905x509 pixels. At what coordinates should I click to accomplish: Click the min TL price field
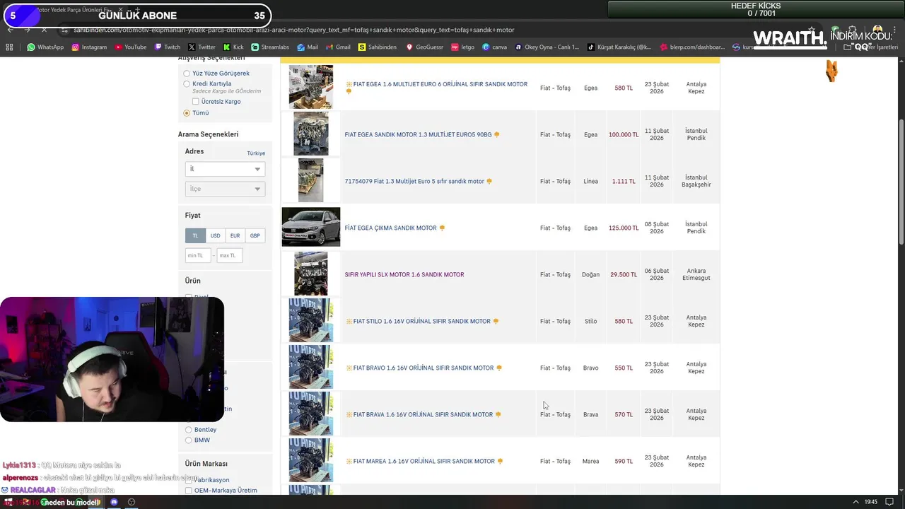click(198, 255)
